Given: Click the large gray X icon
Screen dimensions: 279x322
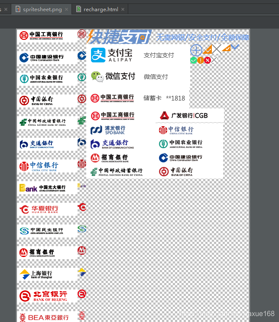Looking at the screenshot, I should 217,49.
